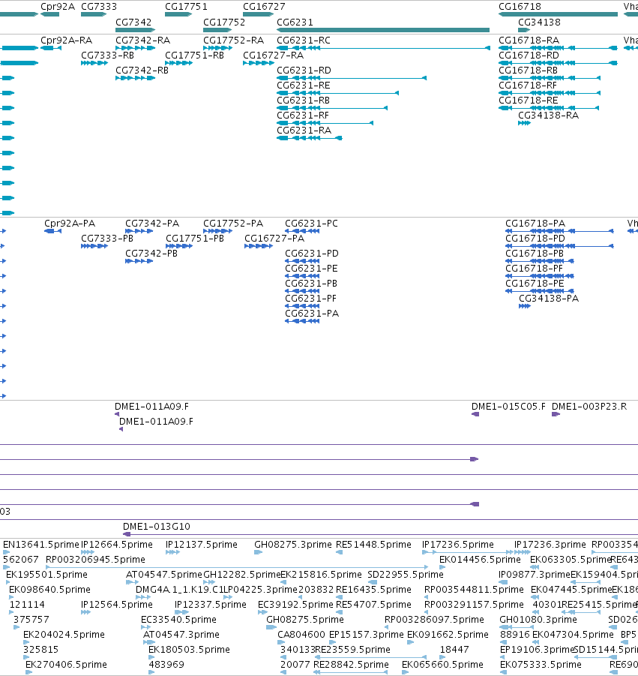Select the CG6231 gene label

[295, 22]
